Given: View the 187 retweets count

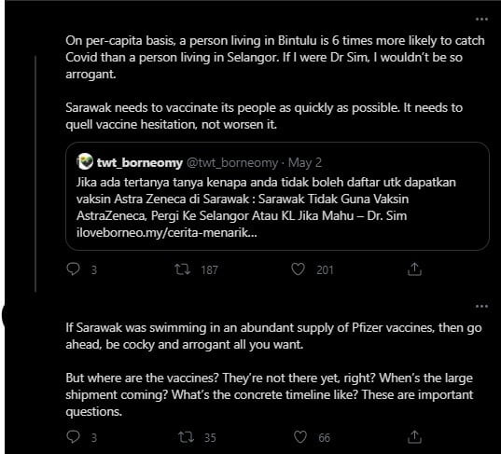Looking at the screenshot, I should pyautogui.click(x=209, y=270).
